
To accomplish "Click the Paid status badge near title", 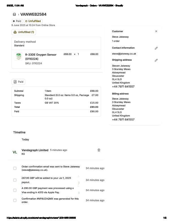I will (x=17, y=21).
